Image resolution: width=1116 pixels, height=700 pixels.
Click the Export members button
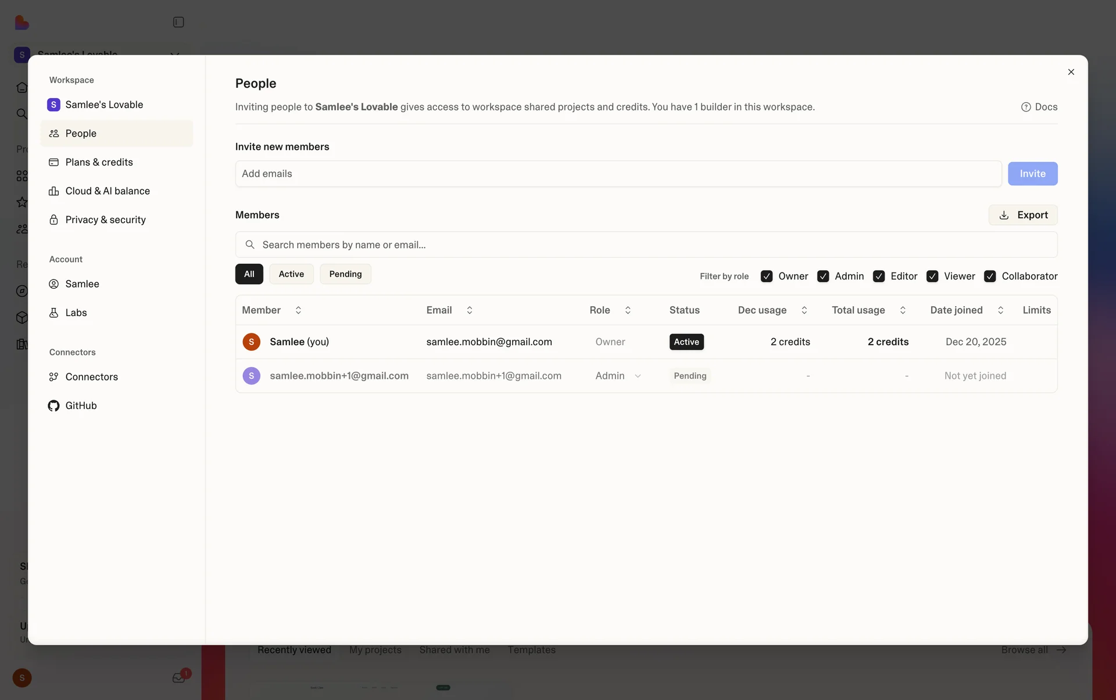1022,215
